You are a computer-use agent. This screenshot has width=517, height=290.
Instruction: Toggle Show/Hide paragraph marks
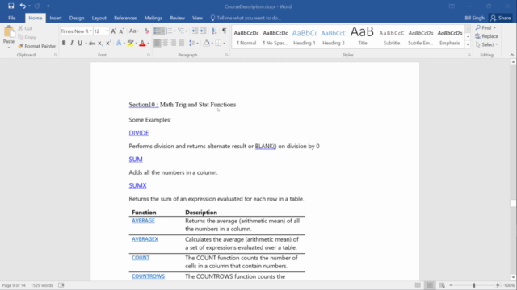tap(225, 31)
